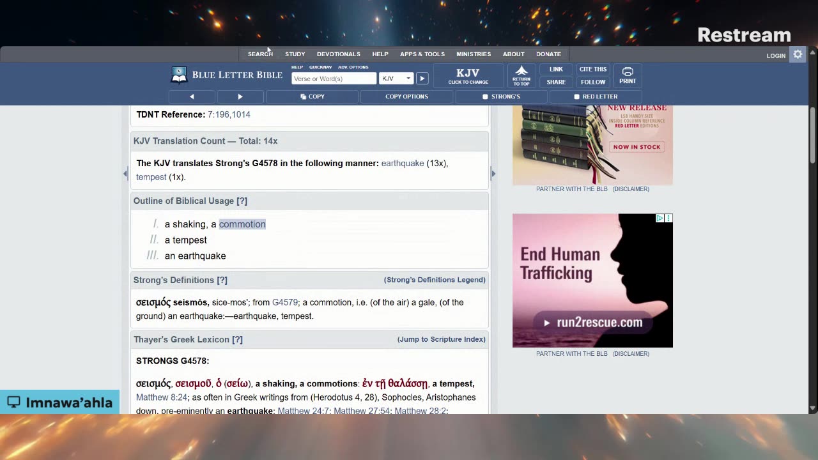Viewport: 818px width, 460px height.
Task: Click the highlighted word commotion
Action: [242, 224]
